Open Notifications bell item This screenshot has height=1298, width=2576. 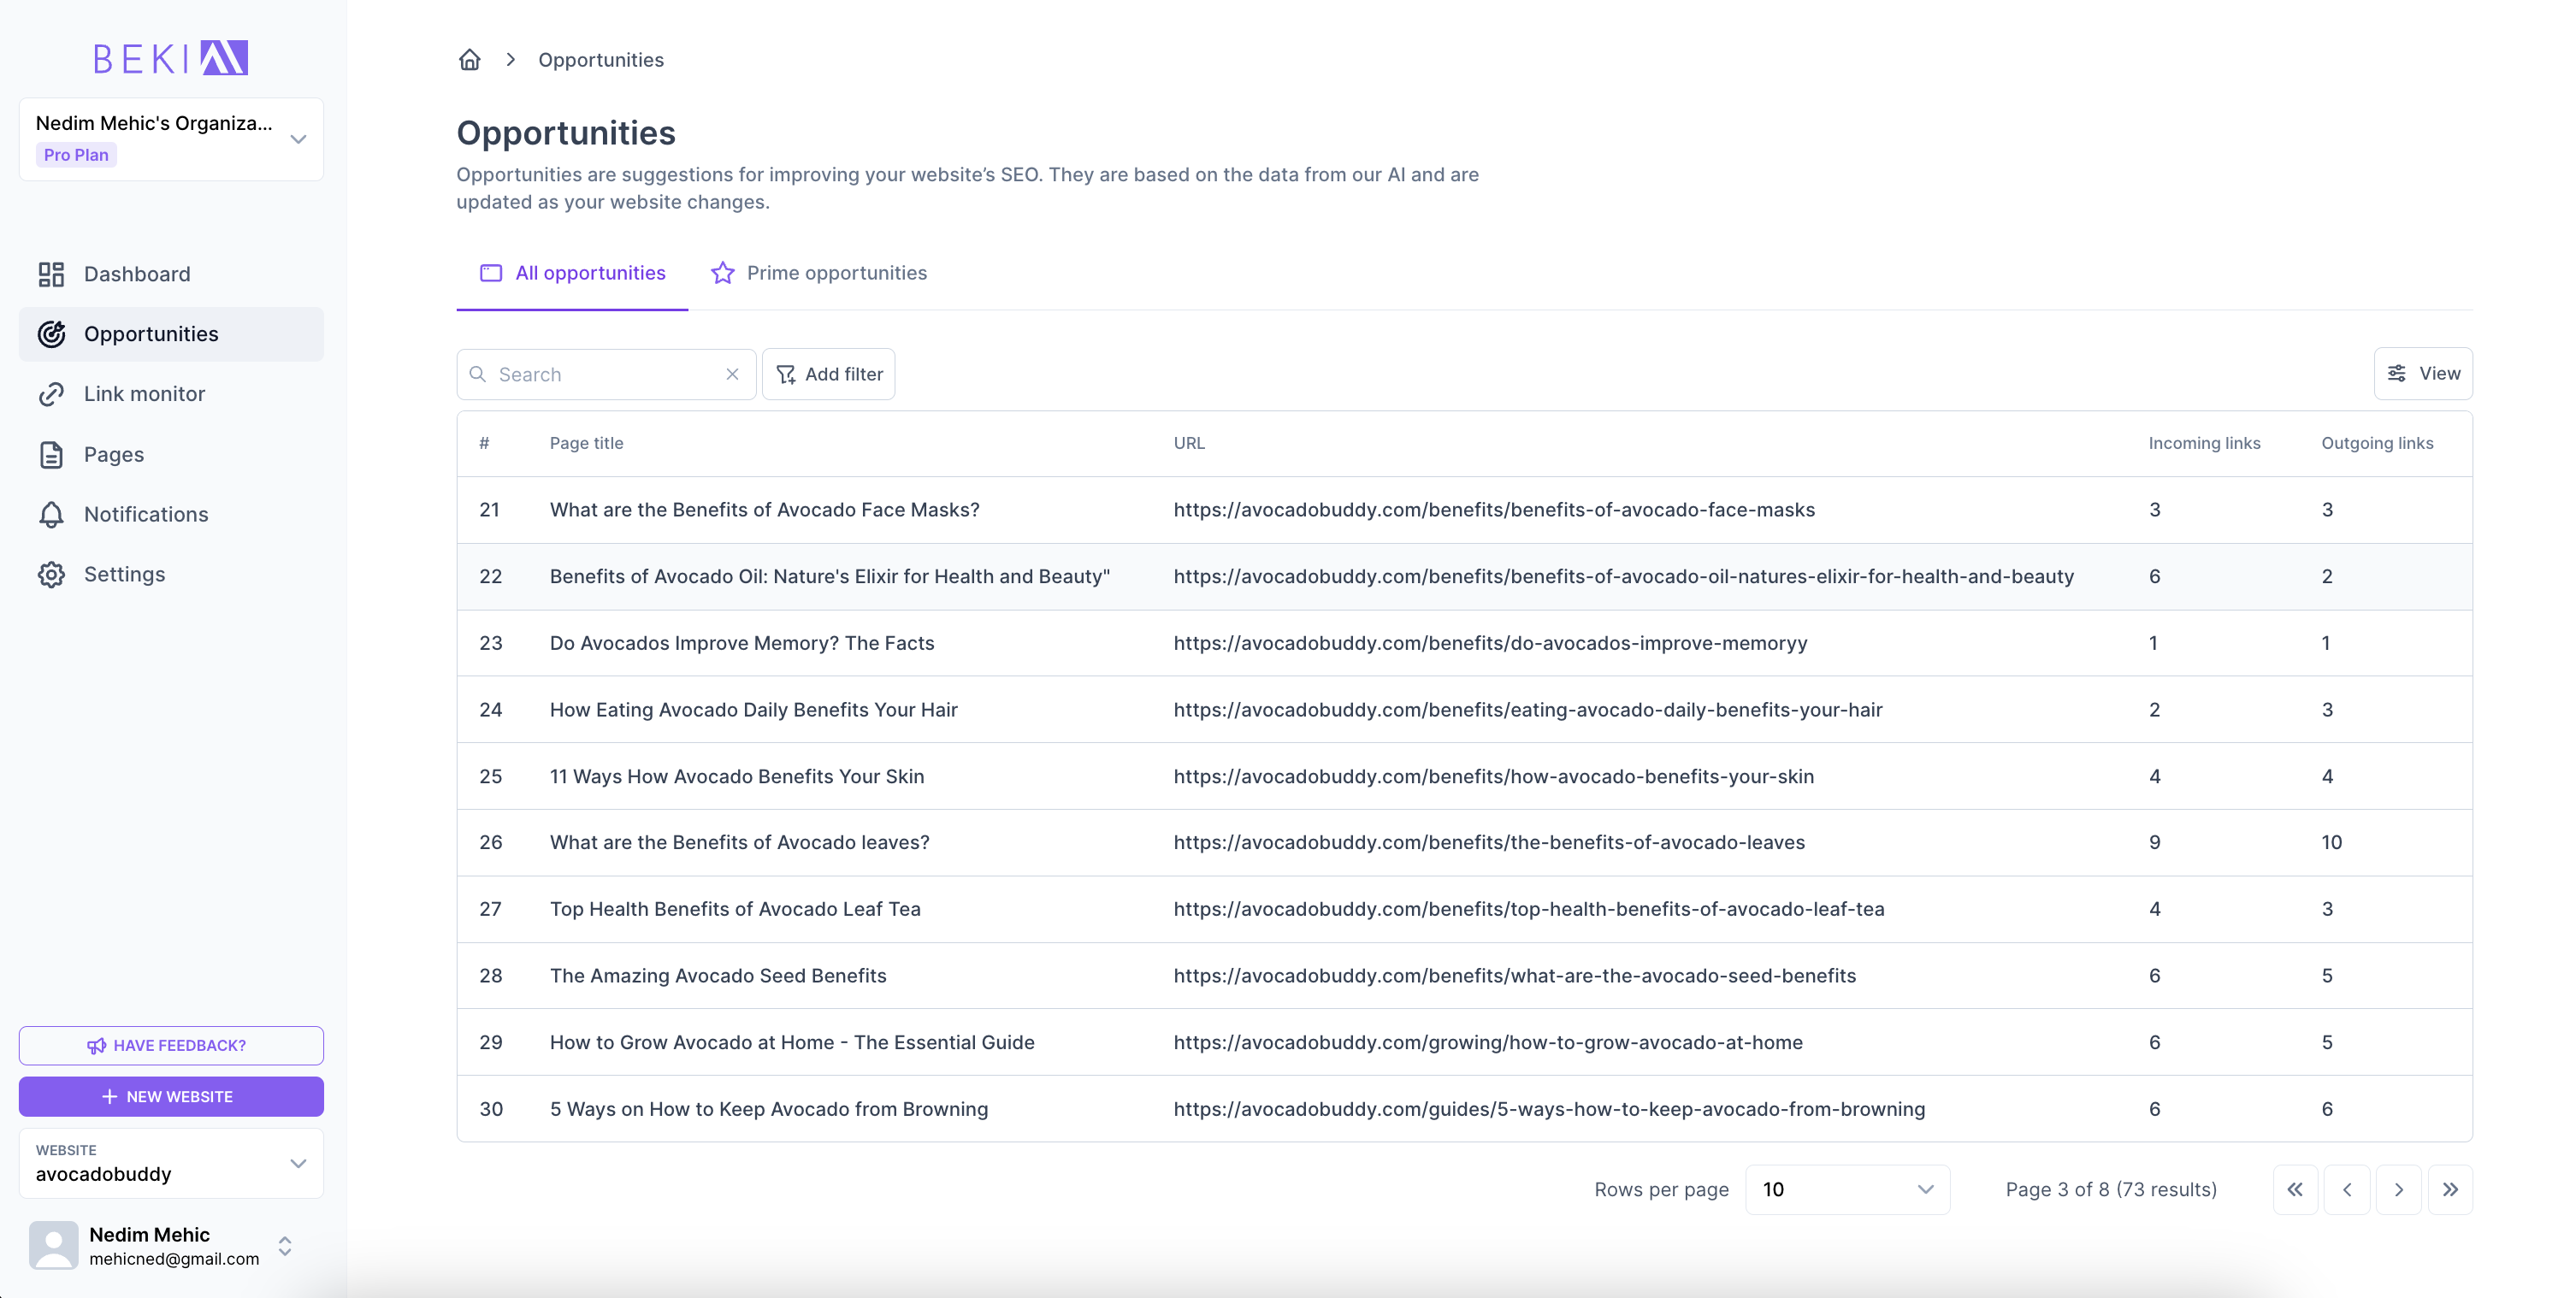(146, 514)
